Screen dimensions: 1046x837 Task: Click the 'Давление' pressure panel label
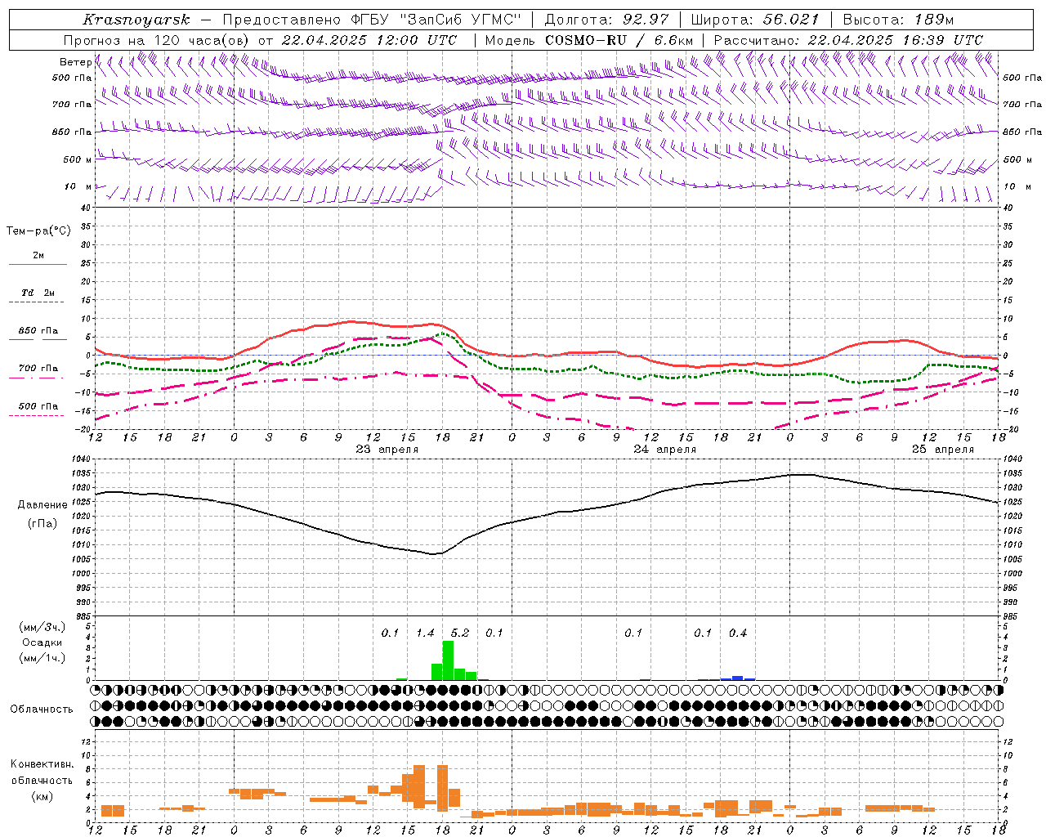tap(41, 505)
